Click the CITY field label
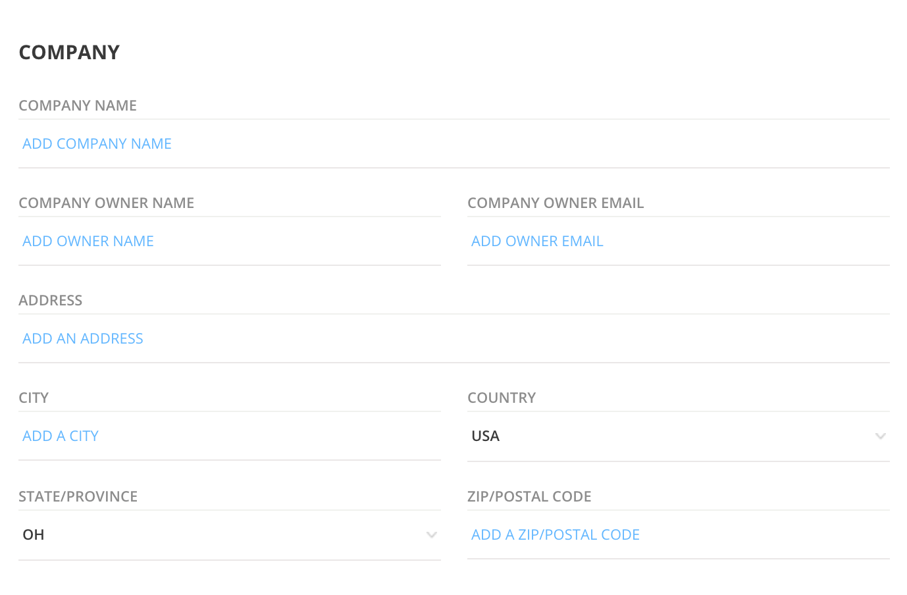Viewport: 907px width, 595px height. click(34, 398)
